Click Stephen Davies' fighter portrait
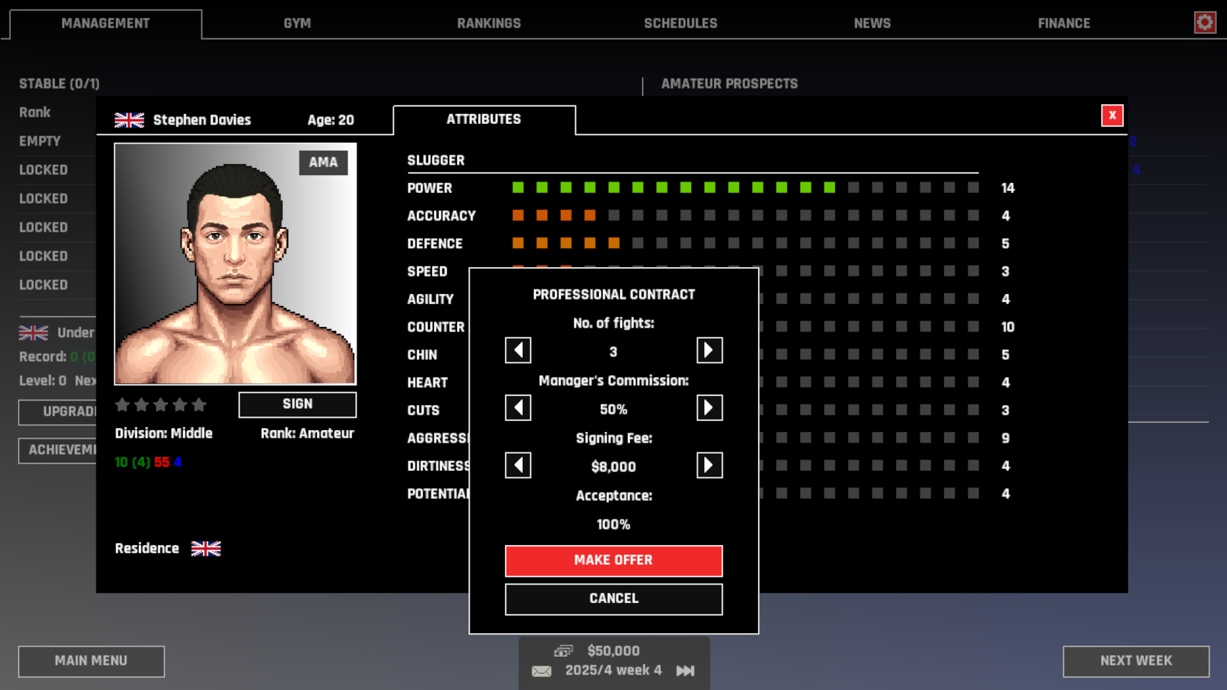This screenshot has height=690, width=1227. click(235, 264)
